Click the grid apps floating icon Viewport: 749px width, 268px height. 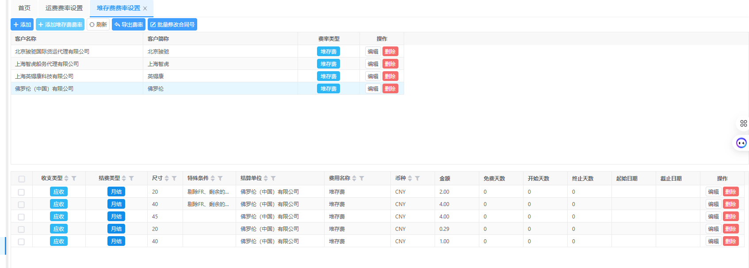click(743, 123)
